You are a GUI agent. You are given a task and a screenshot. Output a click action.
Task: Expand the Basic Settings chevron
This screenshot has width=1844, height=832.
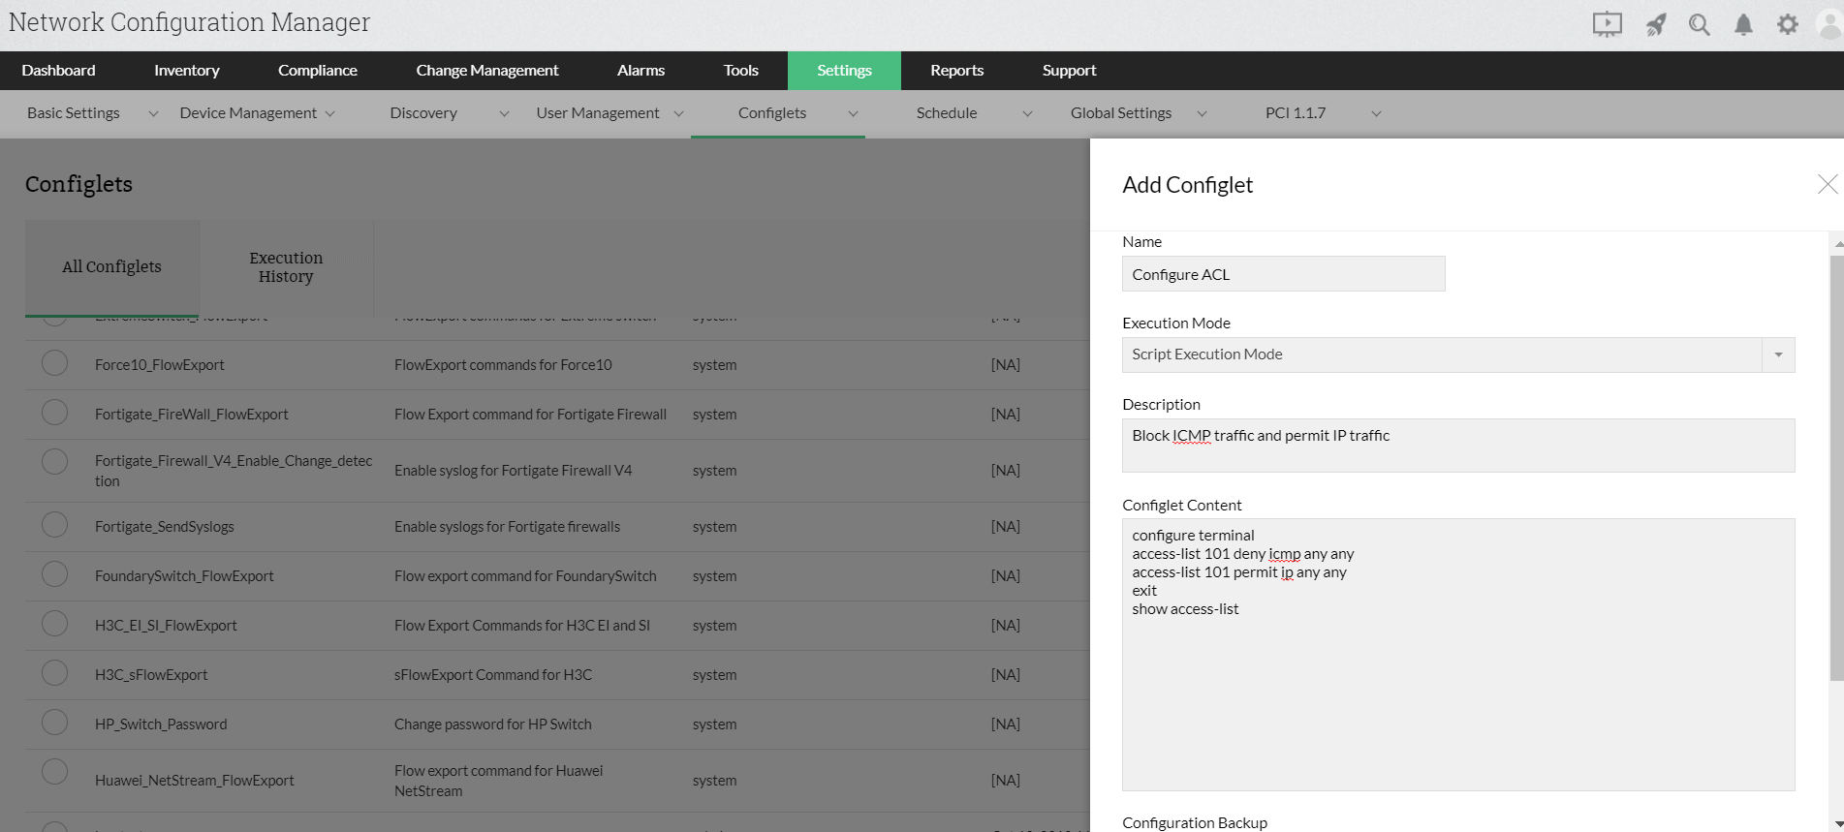click(x=152, y=113)
